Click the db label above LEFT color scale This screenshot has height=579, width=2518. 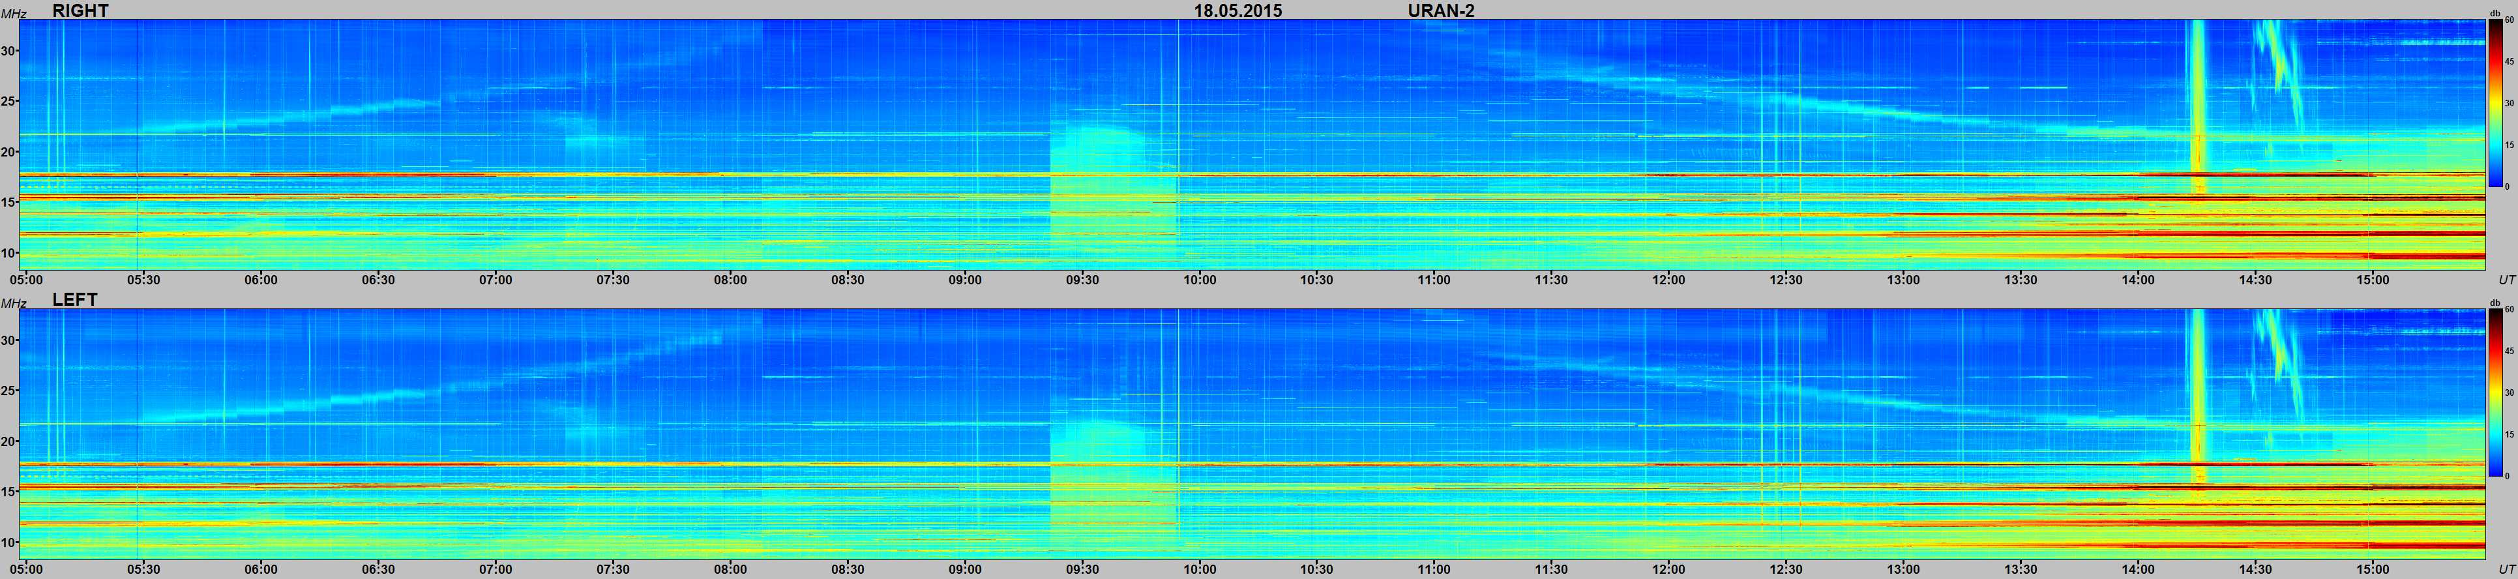[2495, 303]
